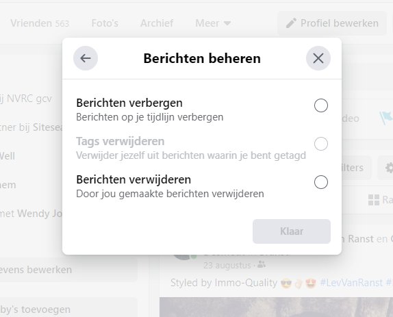Open post settings via the gear icon
Image resolution: width=393 pixels, height=317 pixels.
(389, 167)
